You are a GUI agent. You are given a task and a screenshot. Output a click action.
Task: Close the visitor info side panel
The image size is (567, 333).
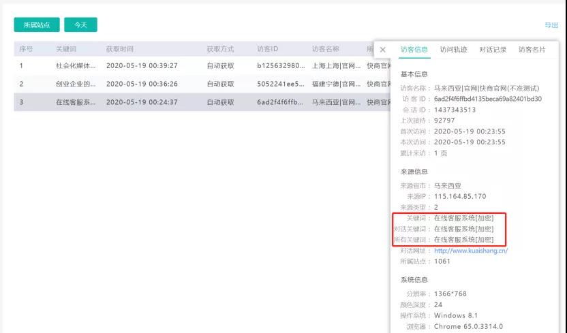(382, 50)
